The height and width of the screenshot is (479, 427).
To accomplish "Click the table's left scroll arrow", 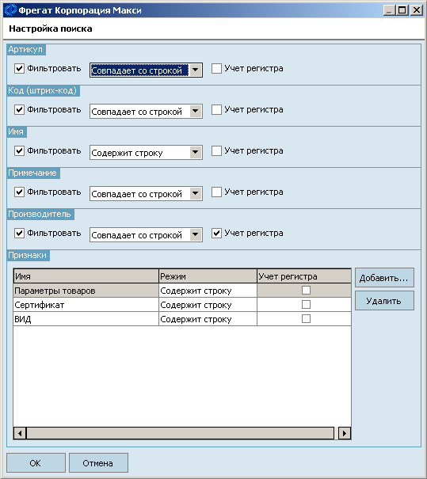I will [x=20, y=433].
